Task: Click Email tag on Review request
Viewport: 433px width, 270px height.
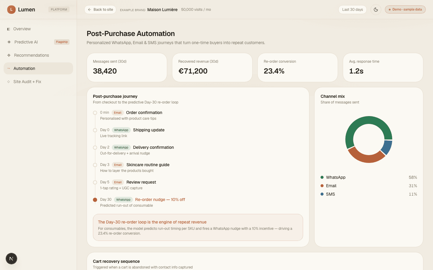Action: coord(118,182)
